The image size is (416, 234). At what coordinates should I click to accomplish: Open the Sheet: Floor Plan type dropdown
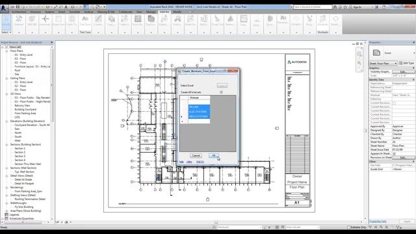click(383, 64)
